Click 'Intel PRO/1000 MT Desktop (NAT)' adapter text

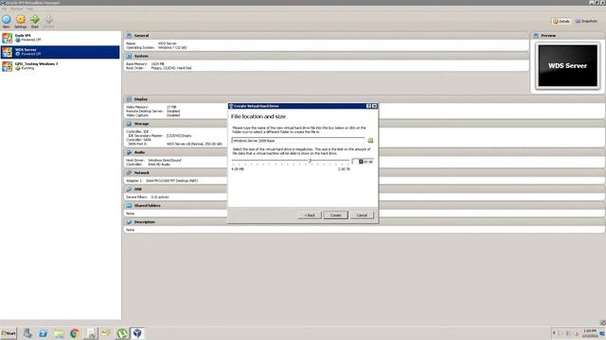point(172,180)
